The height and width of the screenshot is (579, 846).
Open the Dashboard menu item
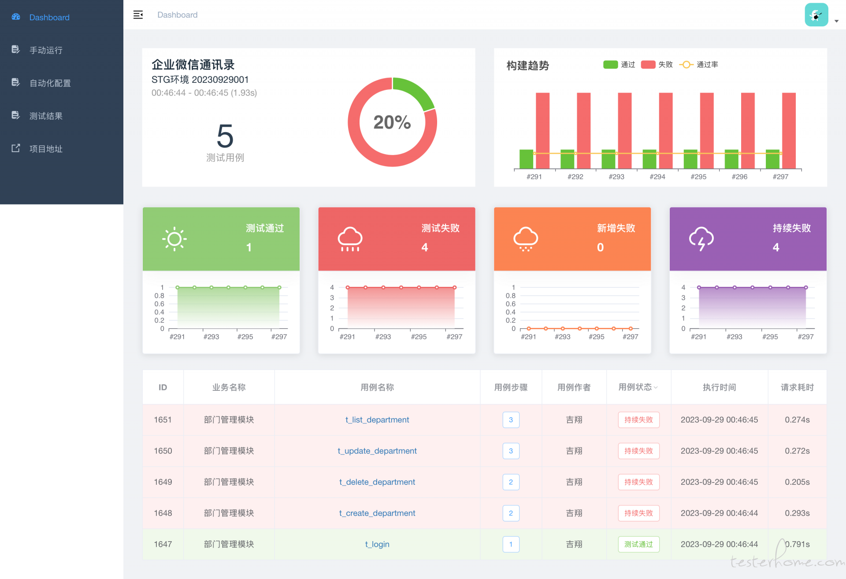pos(62,17)
